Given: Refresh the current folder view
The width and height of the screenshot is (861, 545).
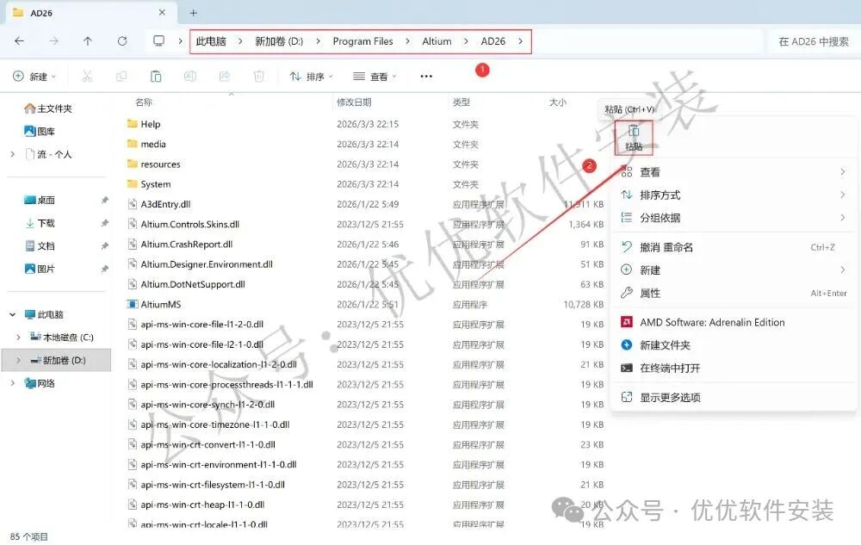Looking at the screenshot, I should click(x=122, y=41).
